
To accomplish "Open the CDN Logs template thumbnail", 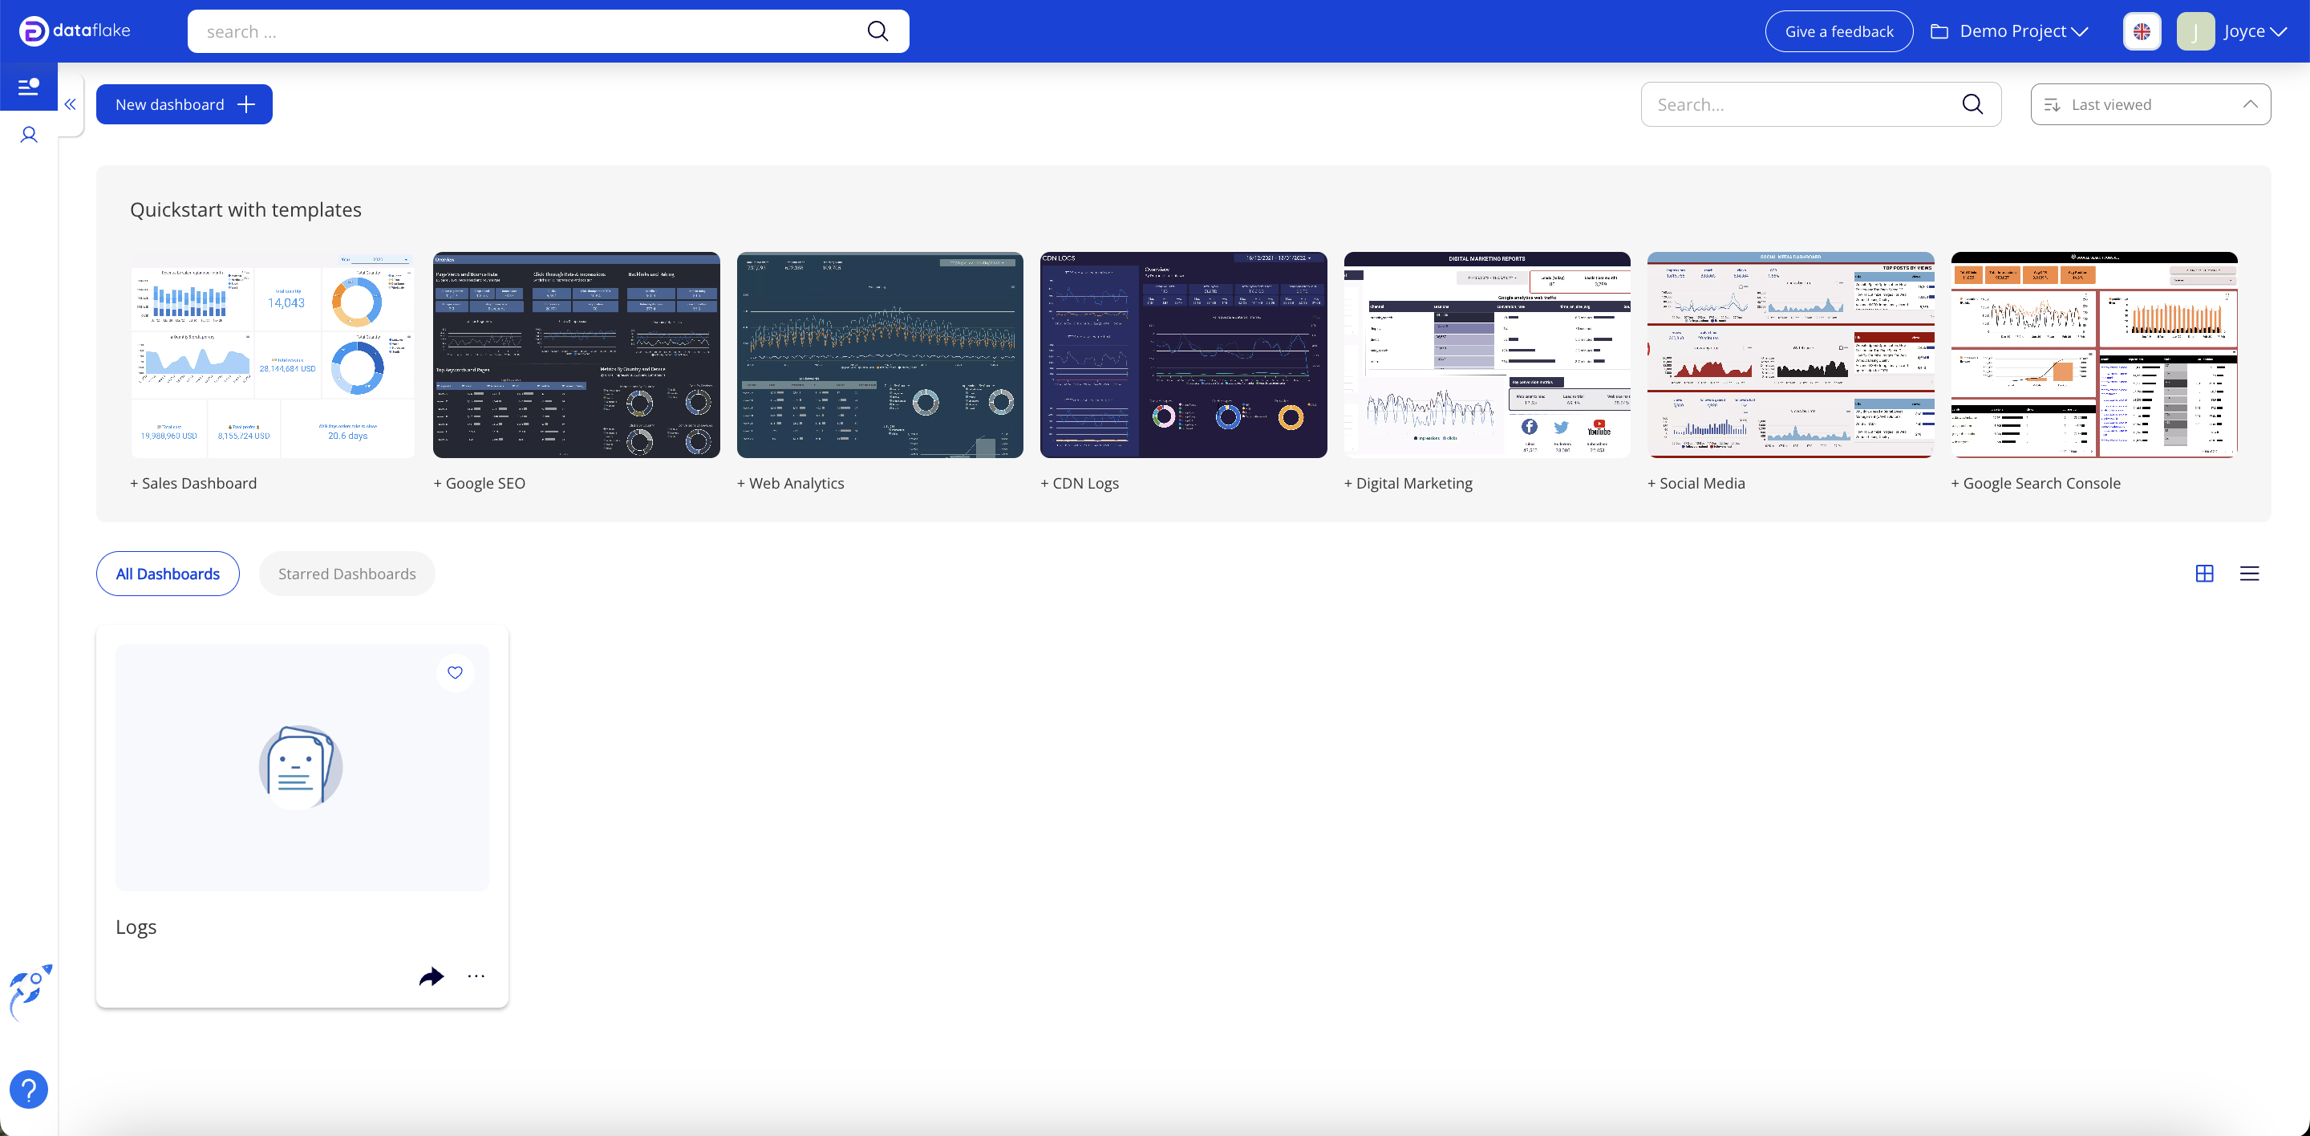I will 1183,355.
